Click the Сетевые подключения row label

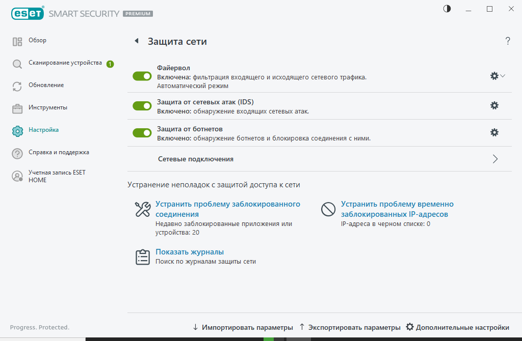[x=196, y=159]
